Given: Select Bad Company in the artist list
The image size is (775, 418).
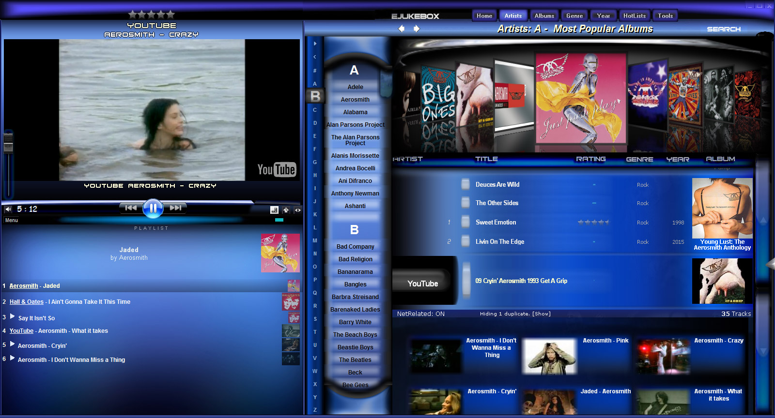Looking at the screenshot, I should 355,247.
